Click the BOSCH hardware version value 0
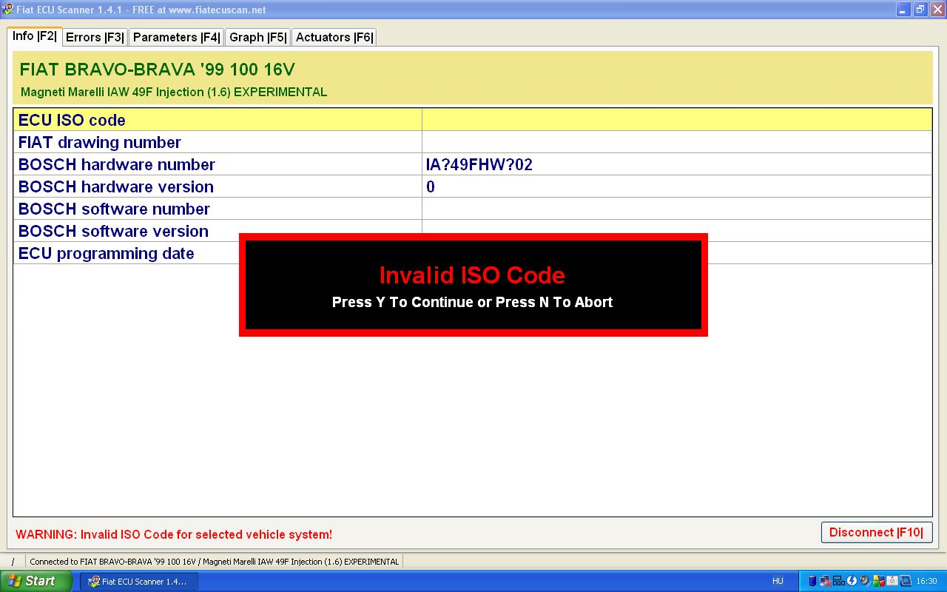 (431, 186)
